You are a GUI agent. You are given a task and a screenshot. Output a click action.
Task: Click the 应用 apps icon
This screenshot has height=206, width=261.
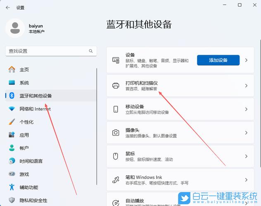pos(12,135)
